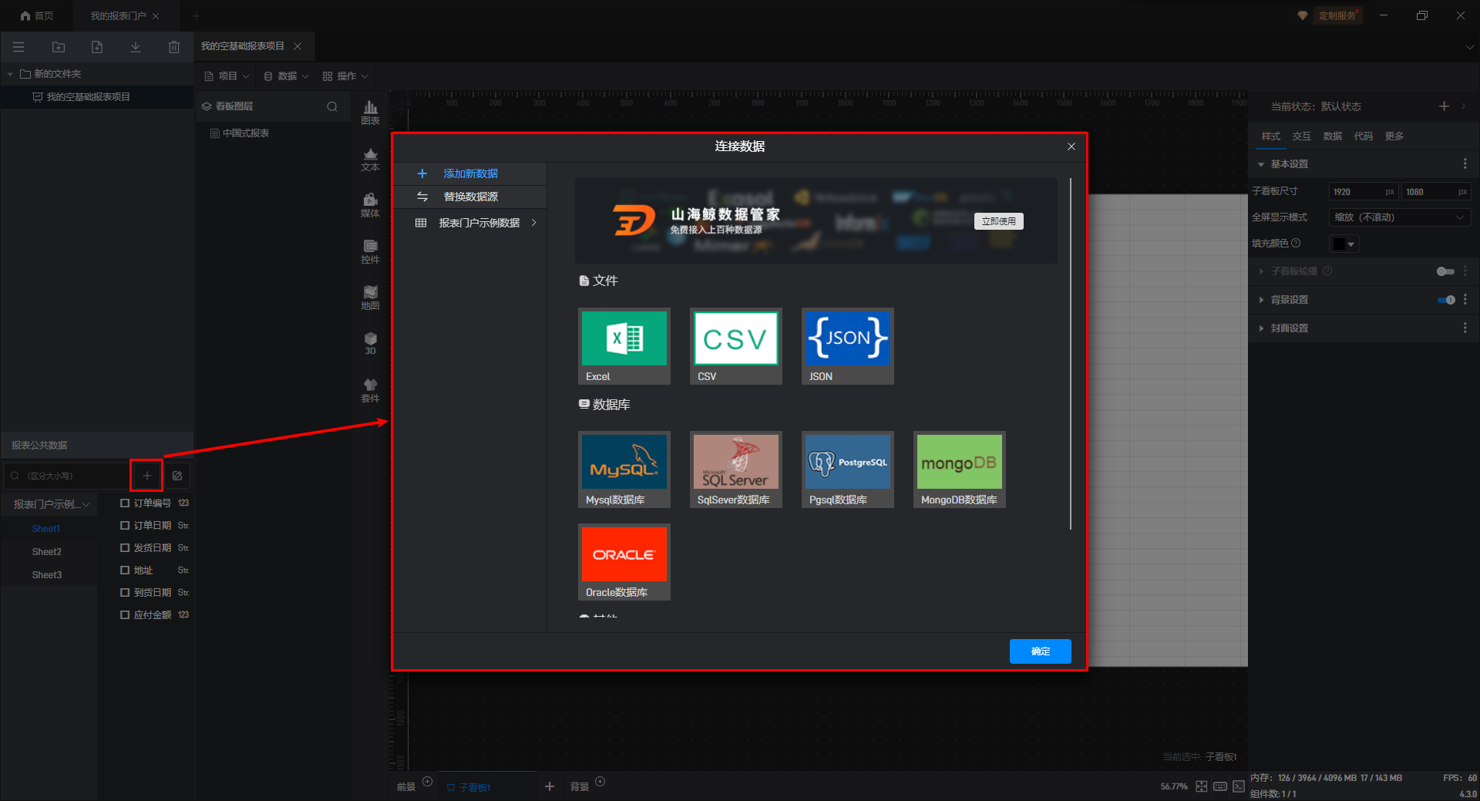Open the 文本 component palette
This screenshot has width=1480, height=801.
[x=370, y=160]
